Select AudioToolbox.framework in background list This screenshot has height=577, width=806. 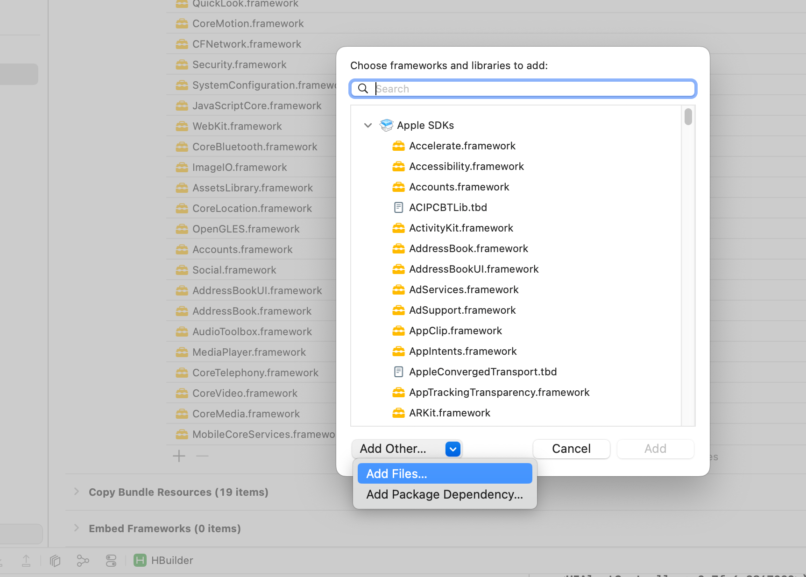pos(251,331)
